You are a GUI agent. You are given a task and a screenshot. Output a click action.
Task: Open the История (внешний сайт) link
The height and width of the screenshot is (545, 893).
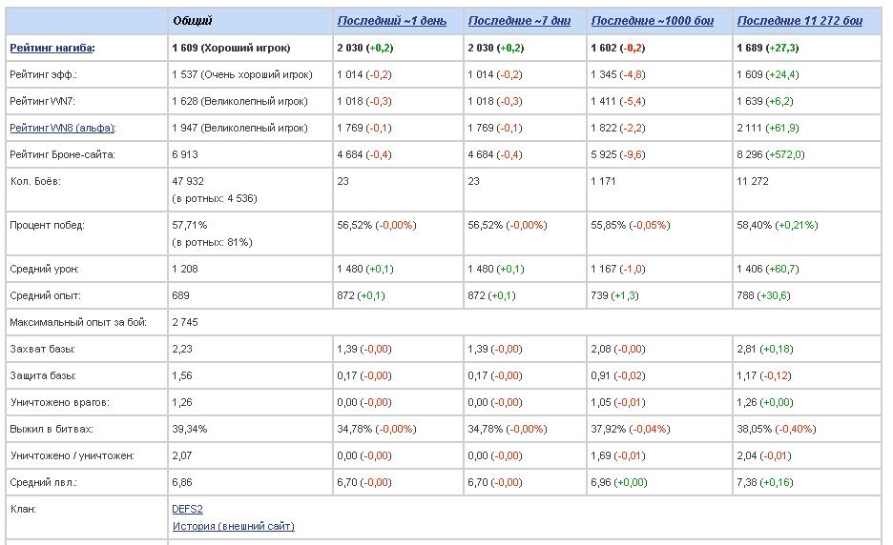pos(233,526)
